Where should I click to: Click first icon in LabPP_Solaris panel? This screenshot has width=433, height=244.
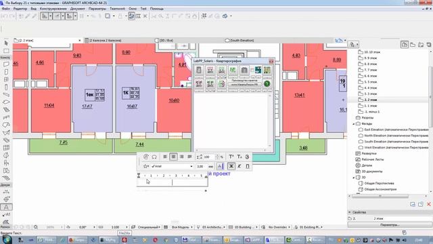(x=199, y=70)
